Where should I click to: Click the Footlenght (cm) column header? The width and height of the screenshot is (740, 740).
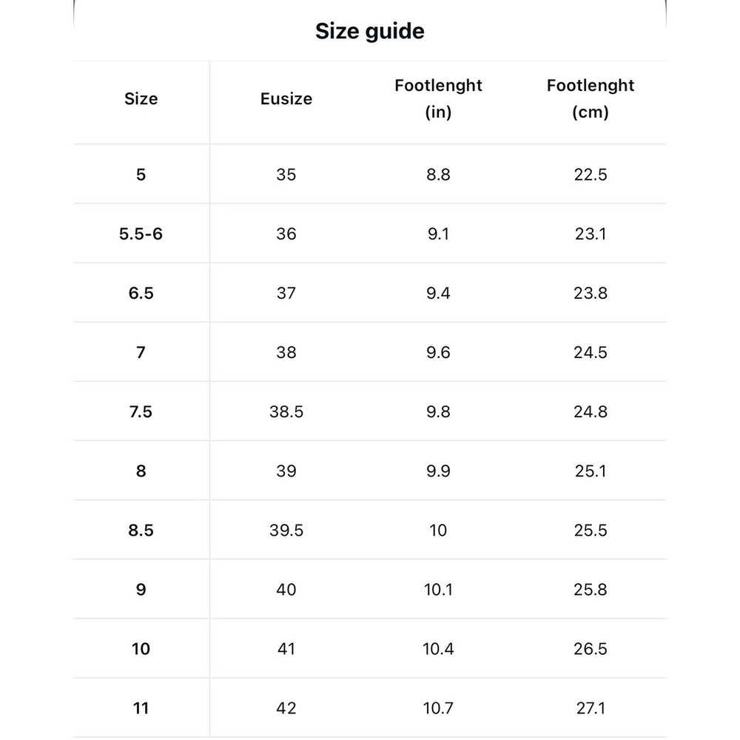pos(591,98)
